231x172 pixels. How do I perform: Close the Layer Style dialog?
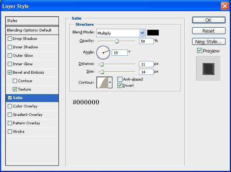coord(225,6)
